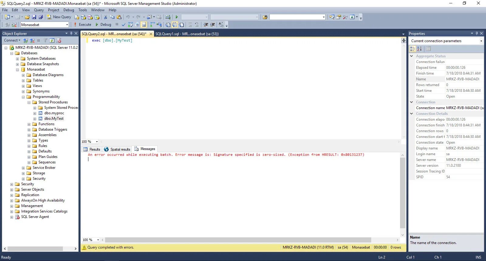Open a file with the Open File icon
The image size is (486, 261).
(x=27, y=17)
